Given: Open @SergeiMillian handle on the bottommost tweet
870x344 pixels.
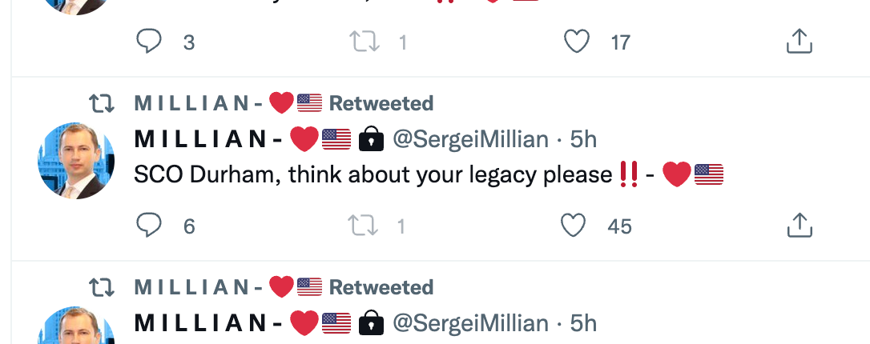Looking at the screenshot, I should (x=470, y=324).
